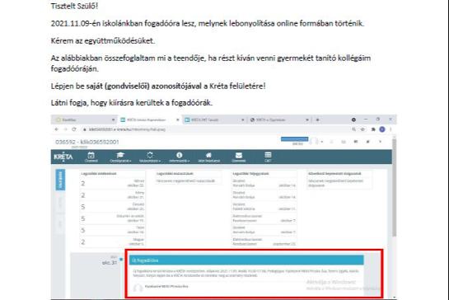This screenshot has width=449, height=300.
Task: Open a new browser tab with plus
Action: 317,120
